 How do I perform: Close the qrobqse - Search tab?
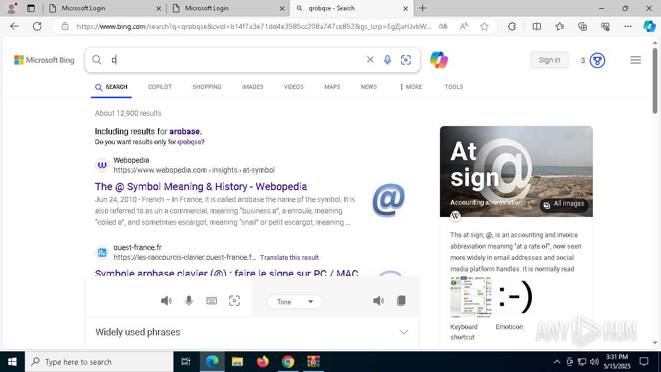pos(405,8)
